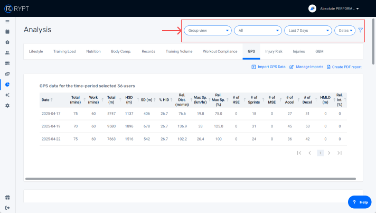Image resolution: width=376 pixels, height=213 pixels.
Task: Click Create PDF report link
Action: pos(344,67)
